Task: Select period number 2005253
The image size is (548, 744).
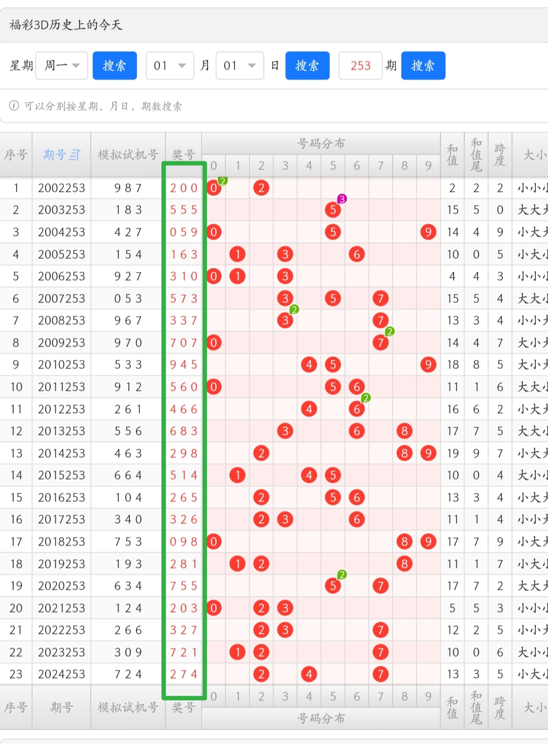Action: pyautogui.click(x=61, y=254)
